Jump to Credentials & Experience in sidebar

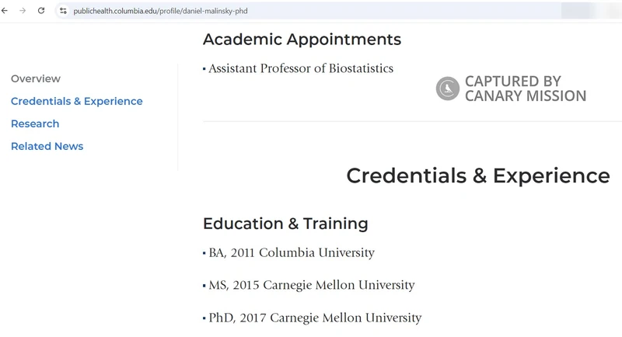(x=77, y=101)
